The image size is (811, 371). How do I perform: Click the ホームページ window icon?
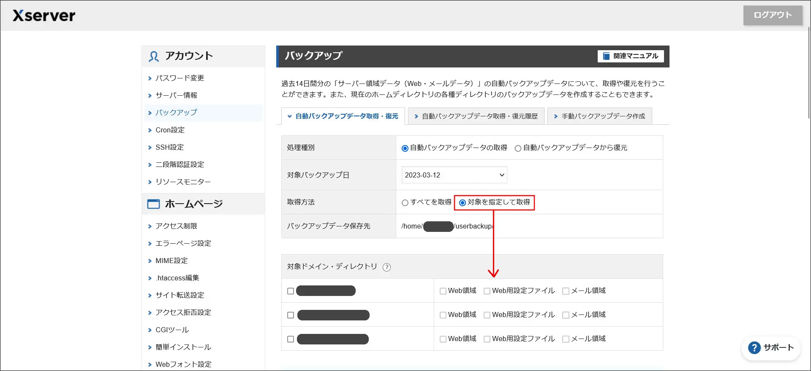(153, 204)
